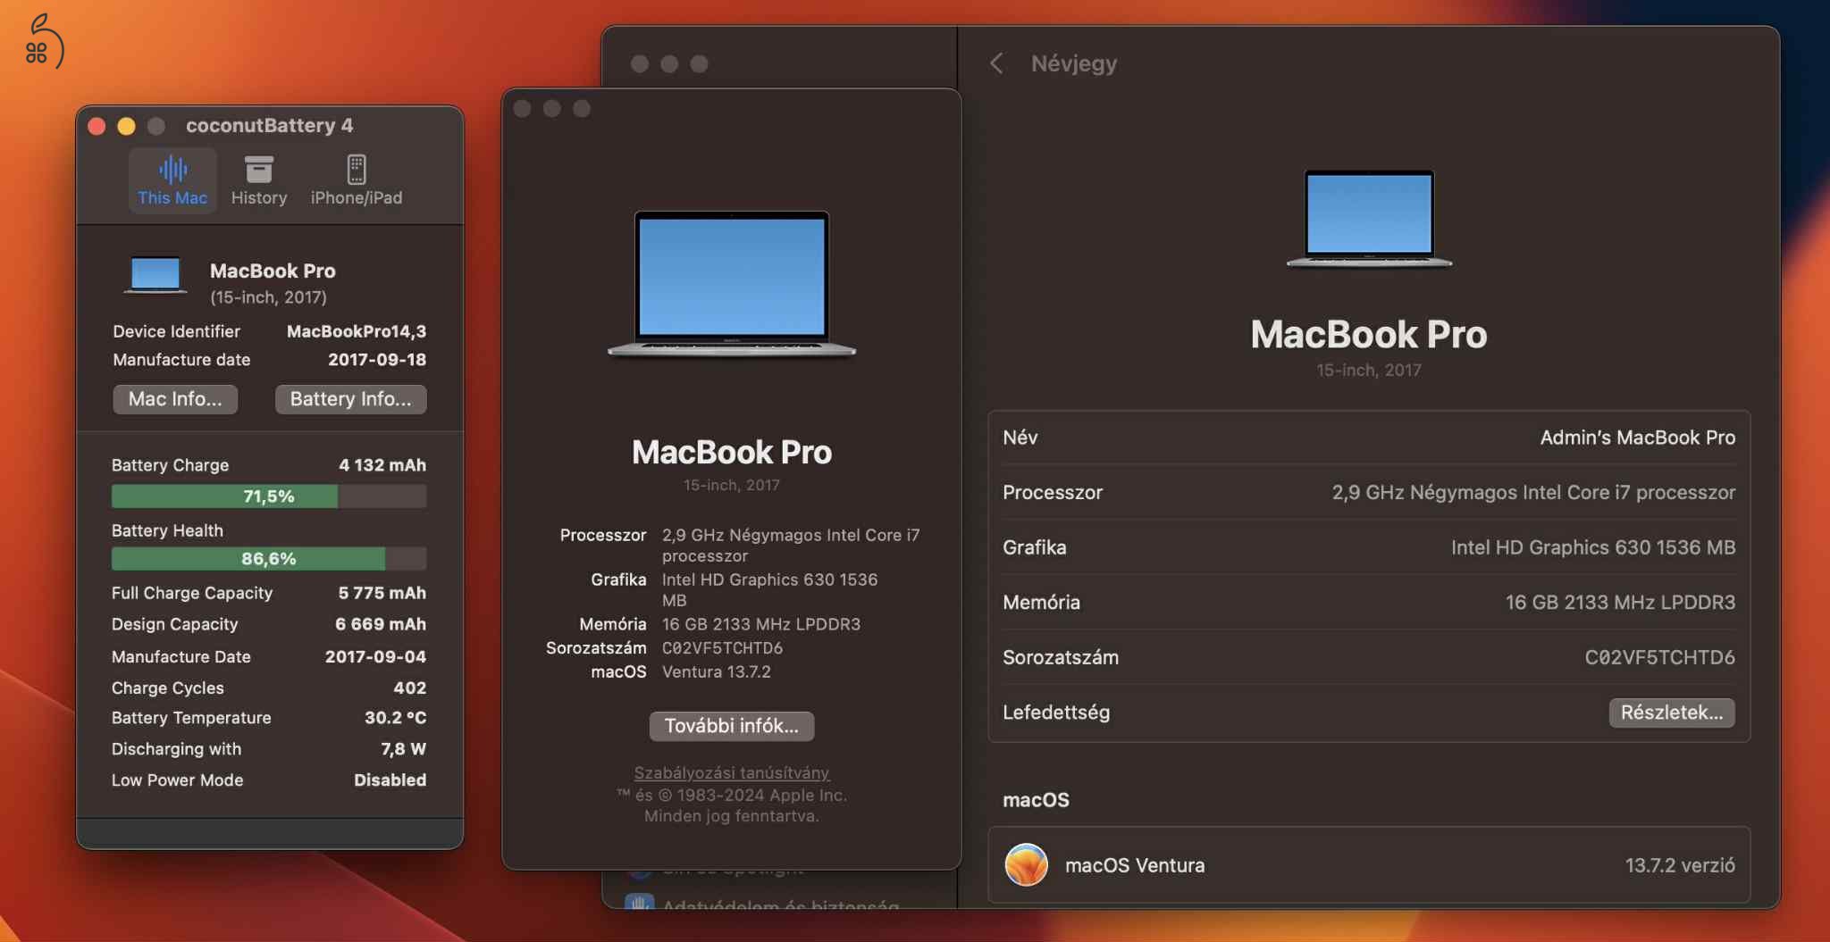Click the Manufacture date 2017-09-18 value

tap(377, 360)
